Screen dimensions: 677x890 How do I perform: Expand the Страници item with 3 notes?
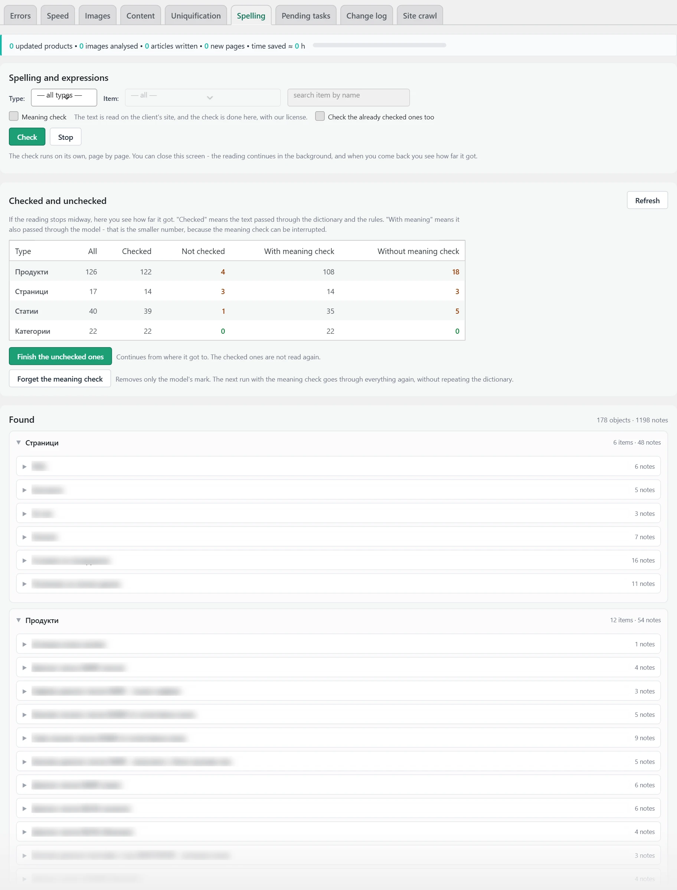pos(338,514)
